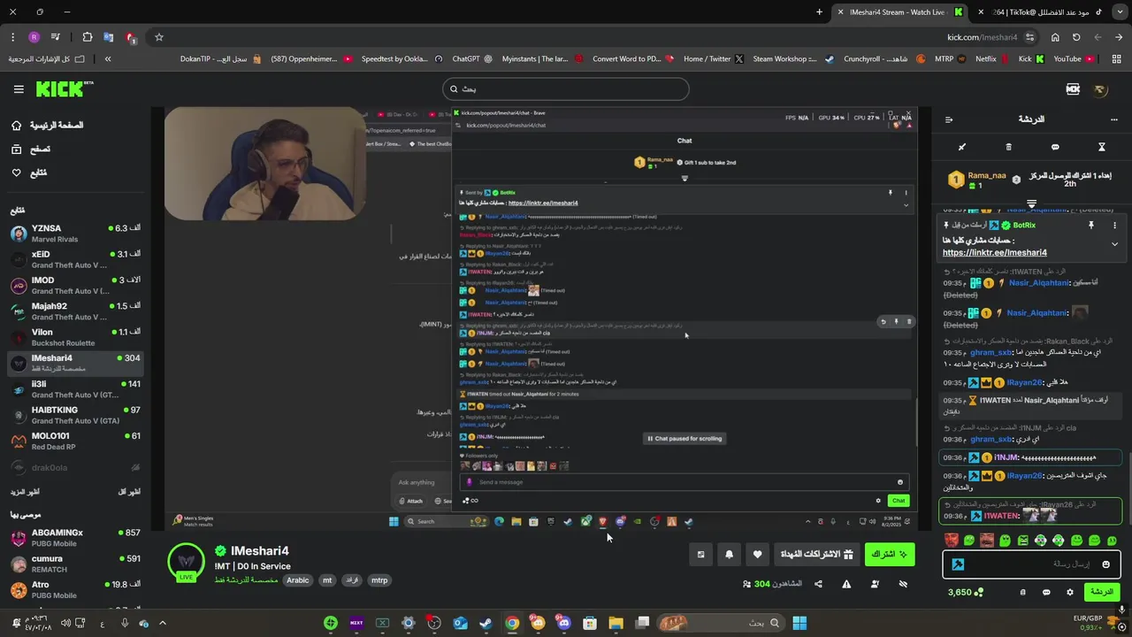Click the KICK logo
Screen dimensions: 1132x637
65,88
